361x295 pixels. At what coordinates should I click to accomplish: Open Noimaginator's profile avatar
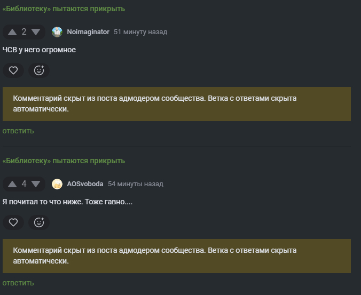tap(57, 32)
